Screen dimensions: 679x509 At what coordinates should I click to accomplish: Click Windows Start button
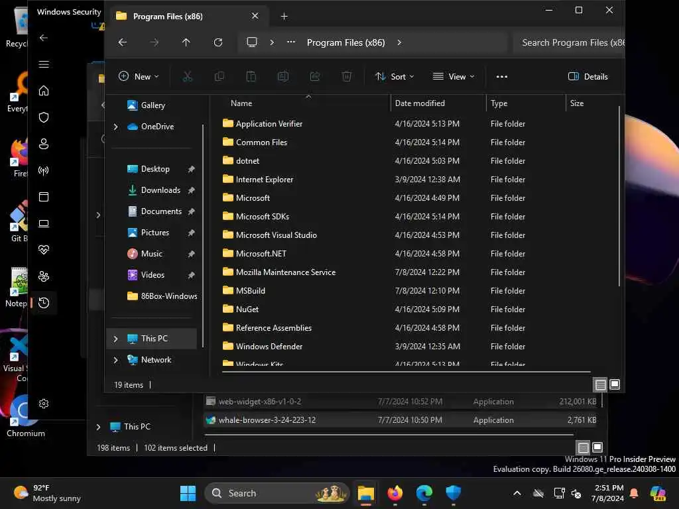pyautogui.click(x=188, y=493)
